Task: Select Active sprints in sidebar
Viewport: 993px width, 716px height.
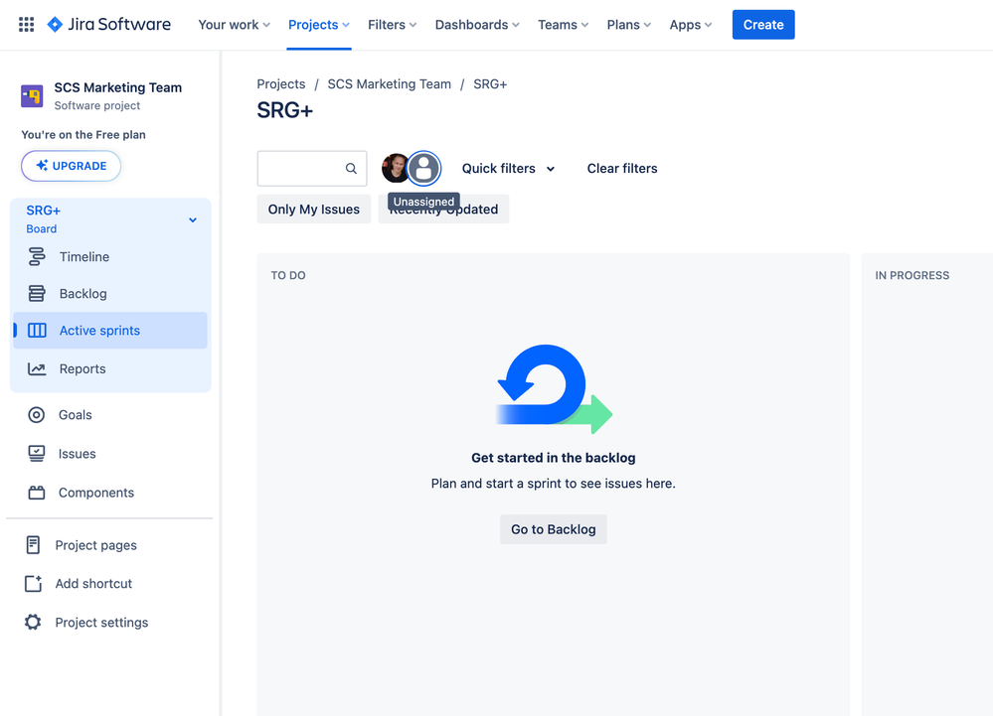Action: coord(110,330)
